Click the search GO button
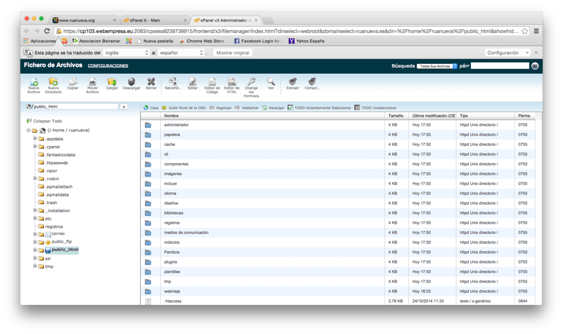Image resolution: width=563 pixels, height=334 pixels. (x=535, y=66)
